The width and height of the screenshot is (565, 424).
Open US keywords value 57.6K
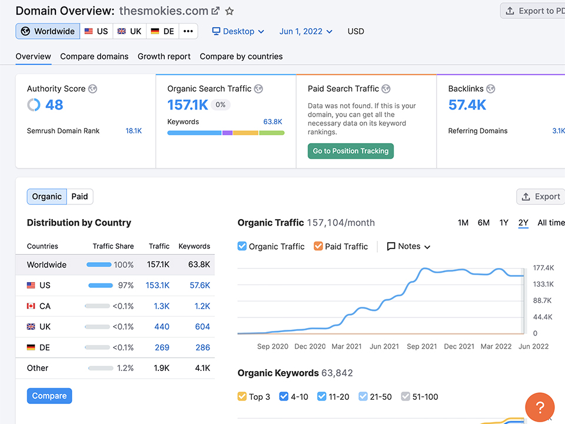coord(200,285)
